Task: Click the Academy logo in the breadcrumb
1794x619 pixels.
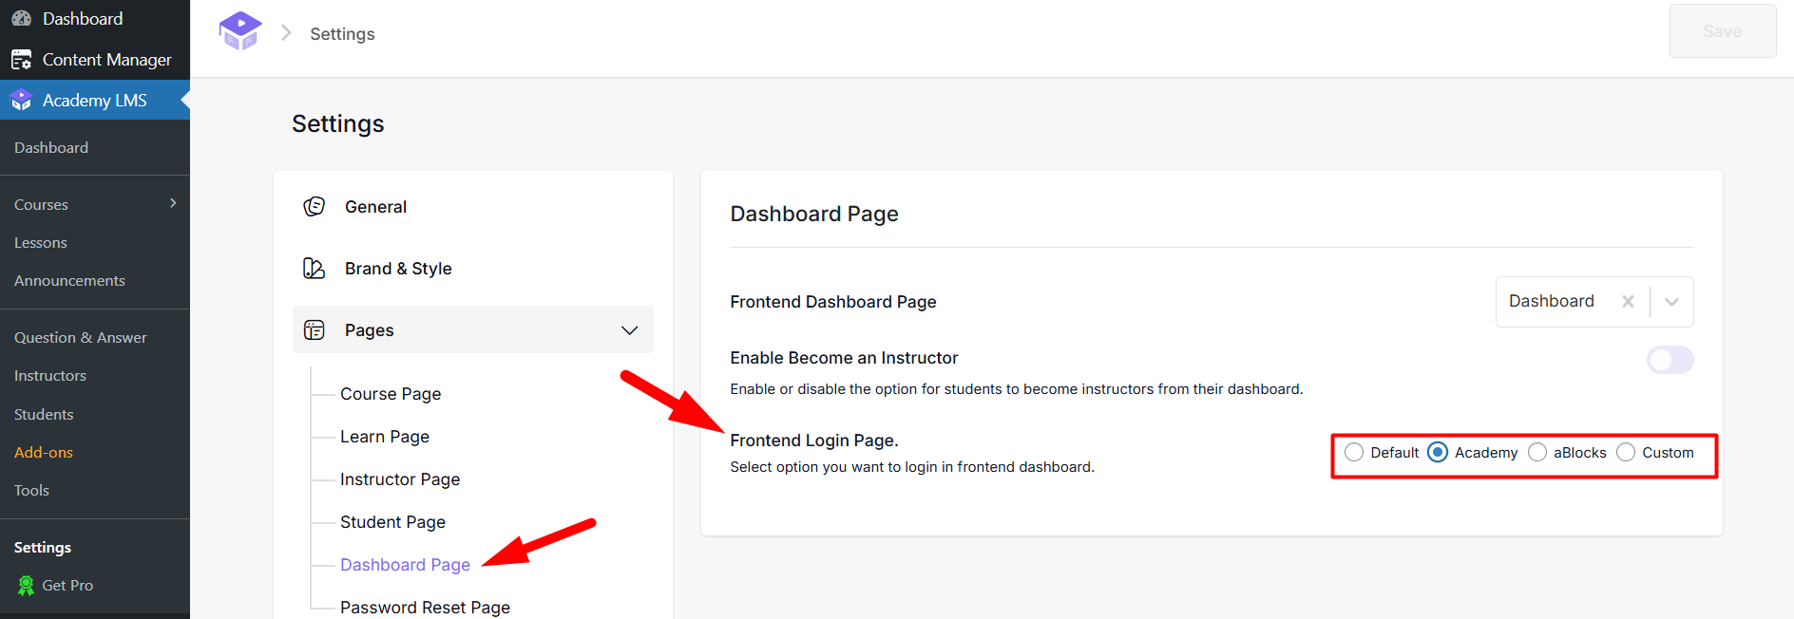Action: click(x=240, y=30)
